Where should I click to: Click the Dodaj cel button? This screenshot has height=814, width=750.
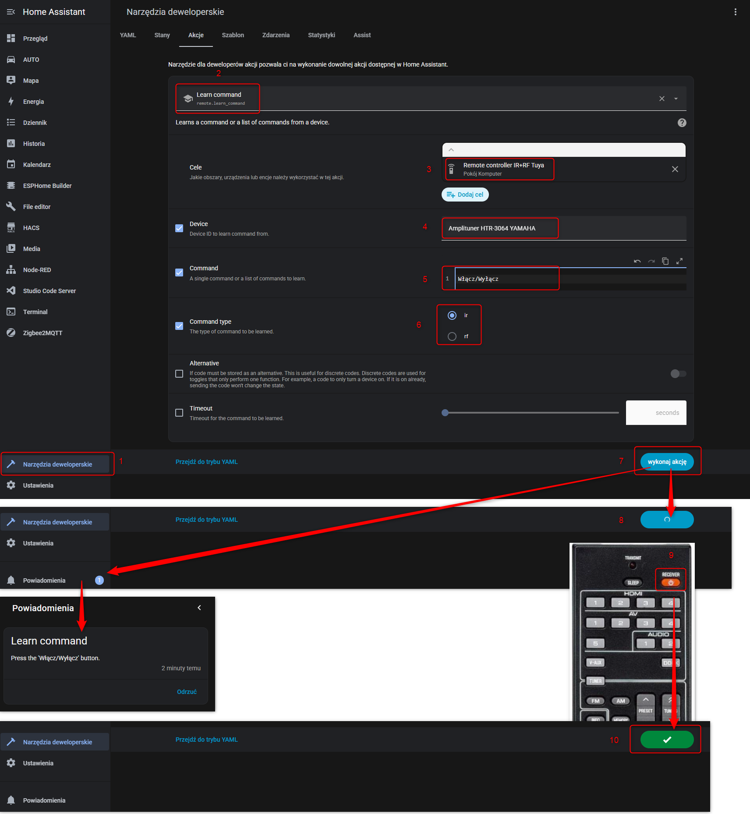coord(465,195)
